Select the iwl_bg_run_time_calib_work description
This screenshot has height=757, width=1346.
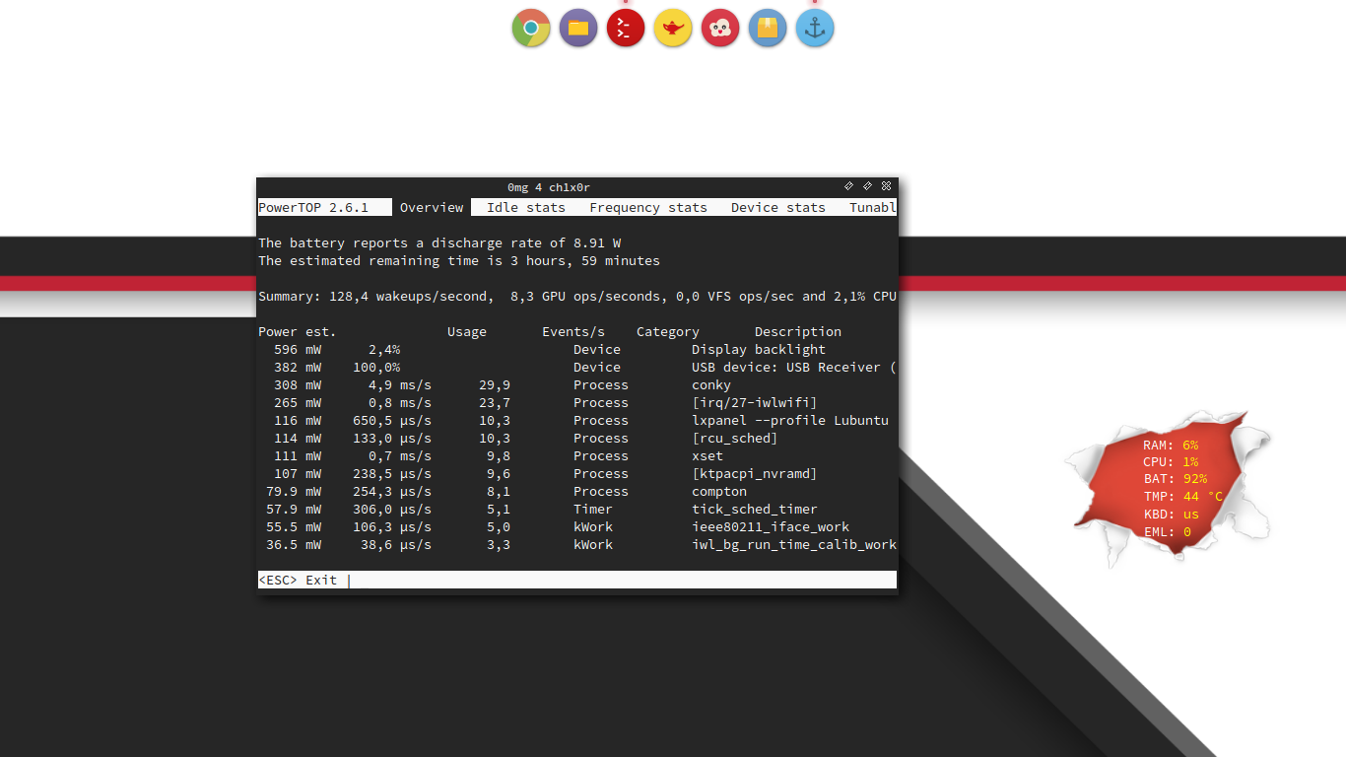[x=794, y=544]
